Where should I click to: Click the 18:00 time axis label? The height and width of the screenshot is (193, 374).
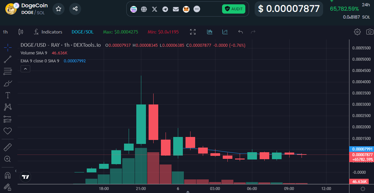click(104, 189)
